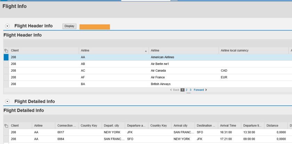The height and width of the screenshot is (144, 292).
Task: Click the Forward arrow icon in pagination
Action: pyautogui.click(x=206, y=90)
